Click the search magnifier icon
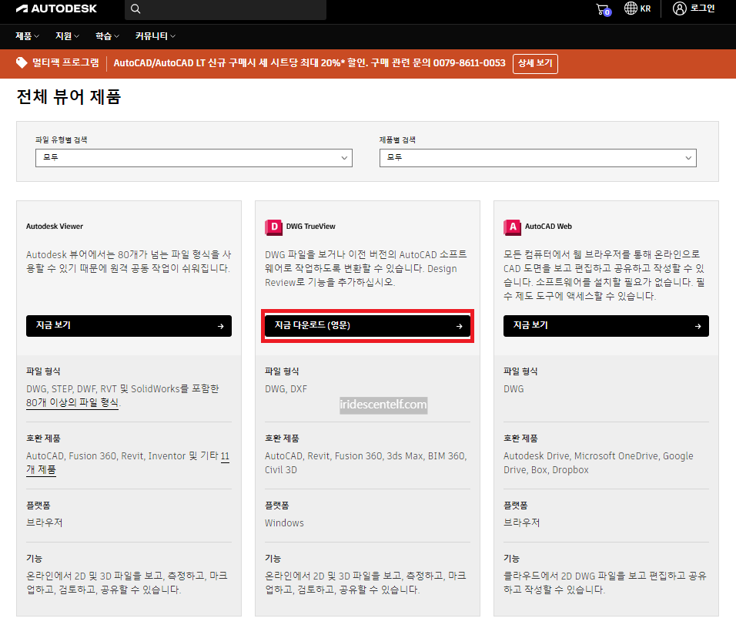Viewport: 736px width, 625px height. click(135, 9)
